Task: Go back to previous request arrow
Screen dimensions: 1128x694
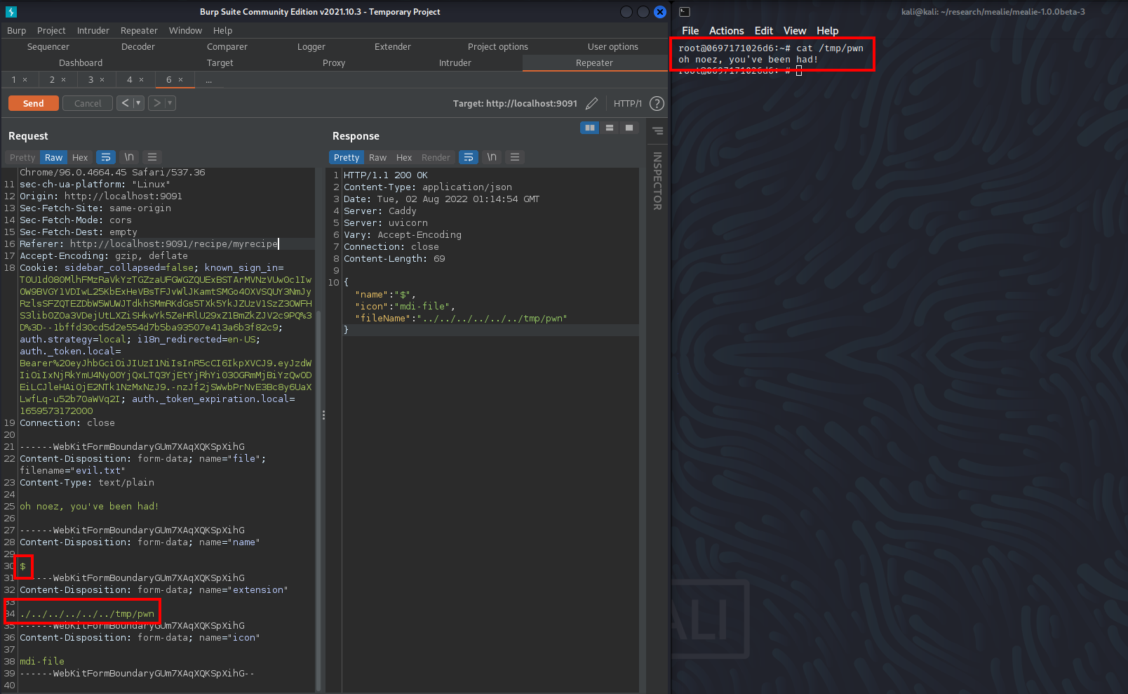Action: click(125, 103)
